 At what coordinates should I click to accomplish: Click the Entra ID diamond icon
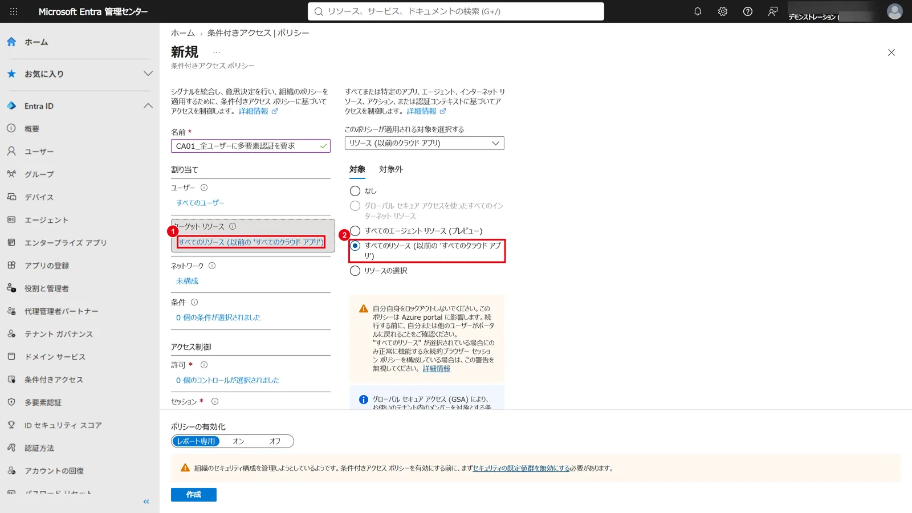coord(11,106)
